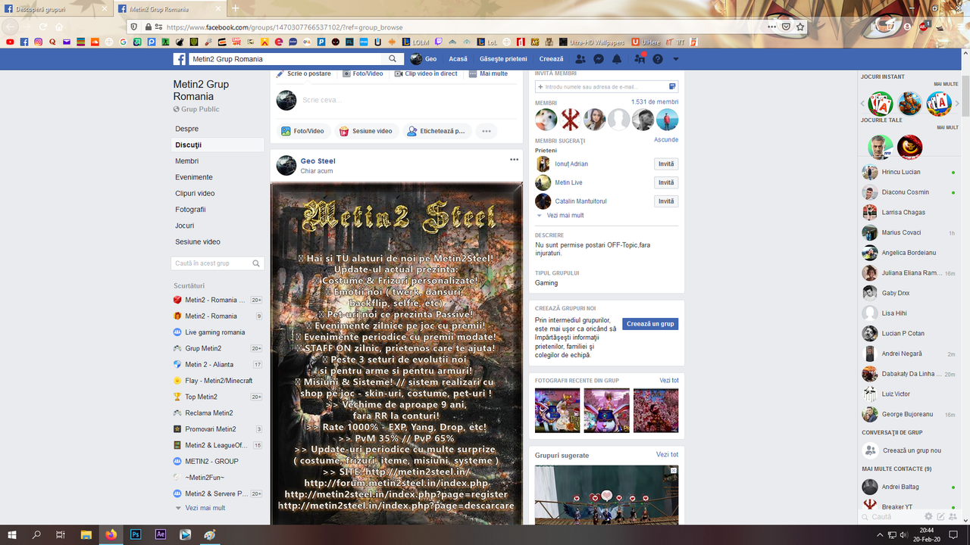Invite Ionuț Adrian with Invită button
Image resolution: width=970 pixels, height=545 pixels.
tap(666, 164)
